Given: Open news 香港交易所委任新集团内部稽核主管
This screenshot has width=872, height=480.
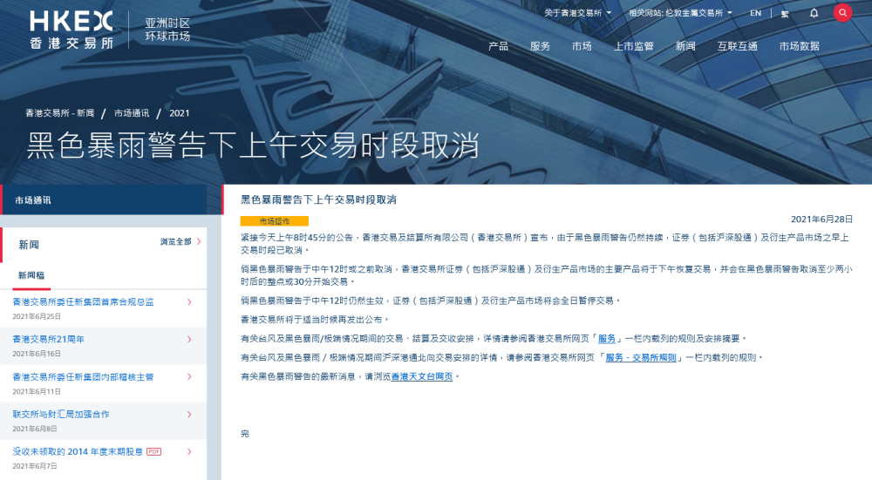Looking at the screenshot, I should point(83,376).
